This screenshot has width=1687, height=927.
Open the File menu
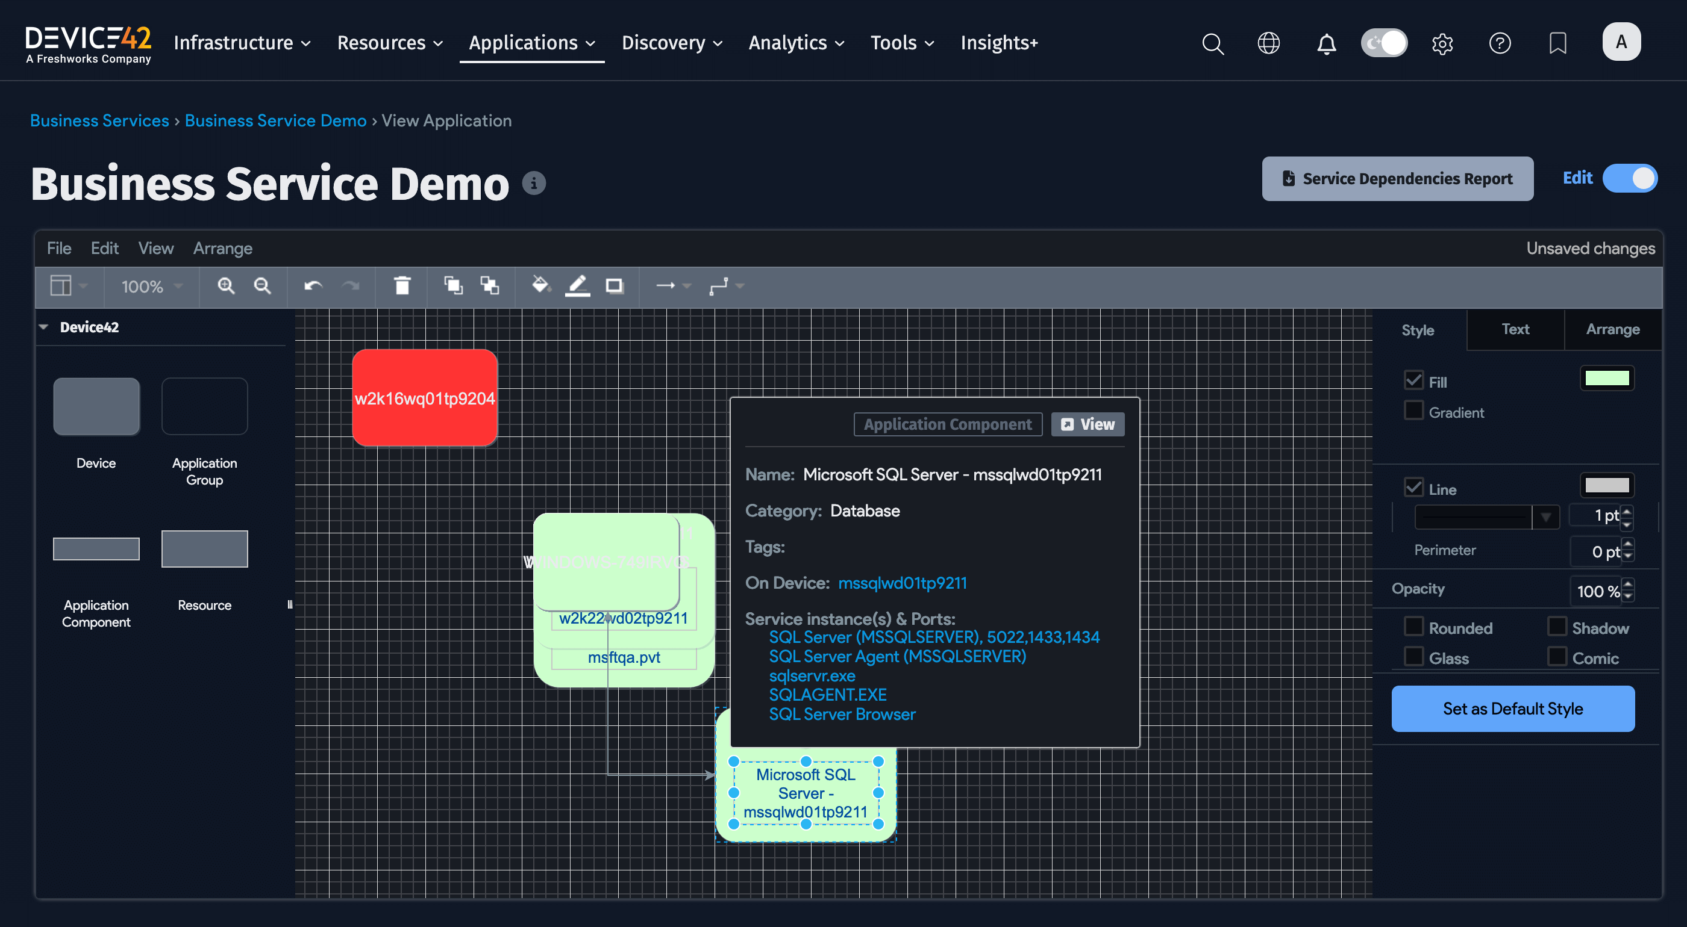click(58, 249)
